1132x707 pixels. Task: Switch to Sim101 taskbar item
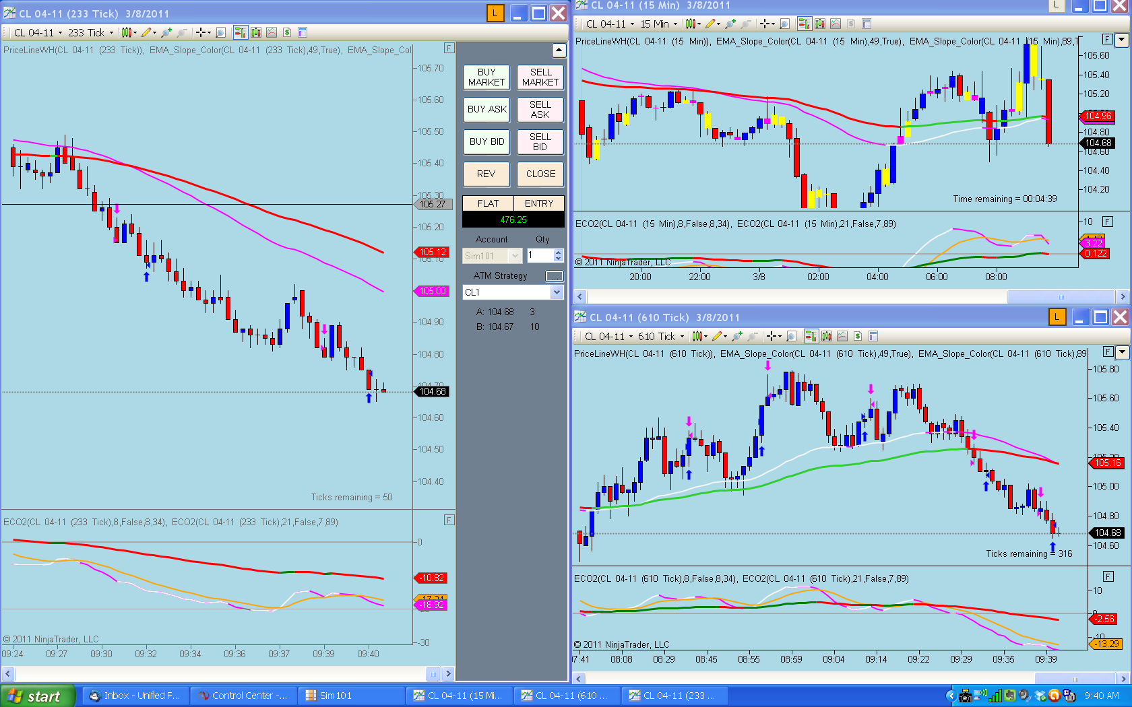[350, 696]
